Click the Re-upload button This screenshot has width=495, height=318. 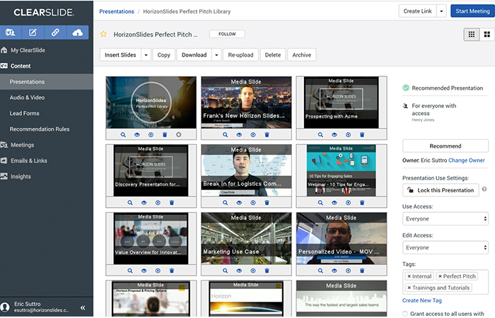(x=240, y=55)
